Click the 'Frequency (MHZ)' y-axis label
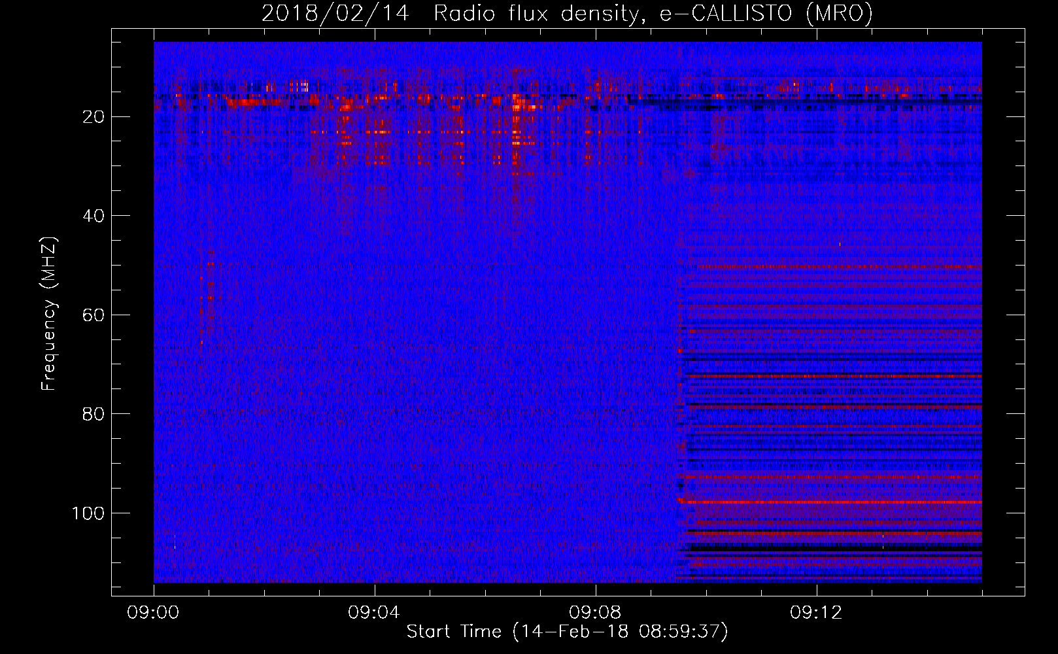The width and height of the screenshot is (1058, 654). tap(50, 314)
